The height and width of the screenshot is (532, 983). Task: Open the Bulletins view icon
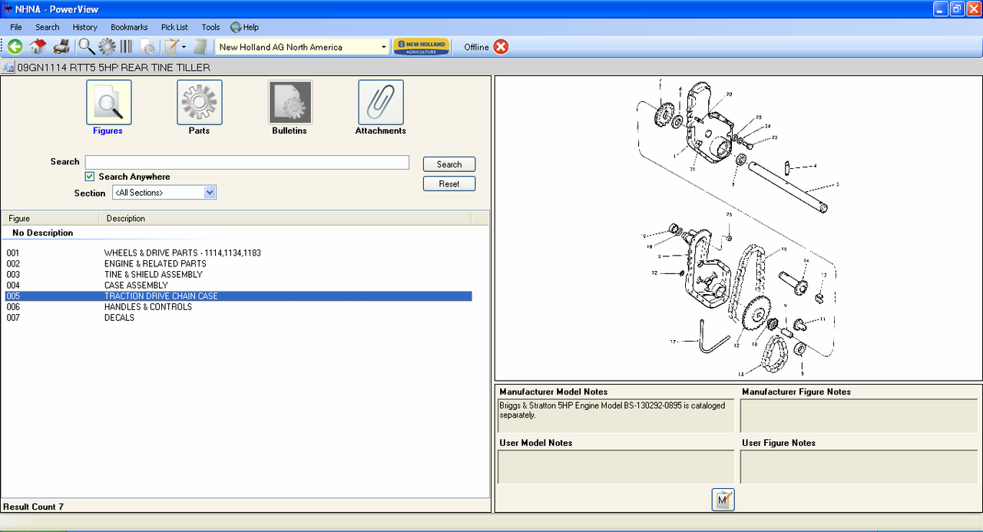[x=290, y=102]
